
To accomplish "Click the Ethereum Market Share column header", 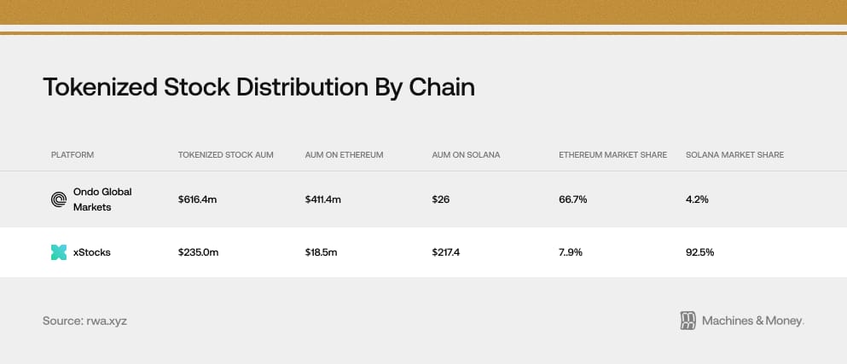I will coord(612,155).
